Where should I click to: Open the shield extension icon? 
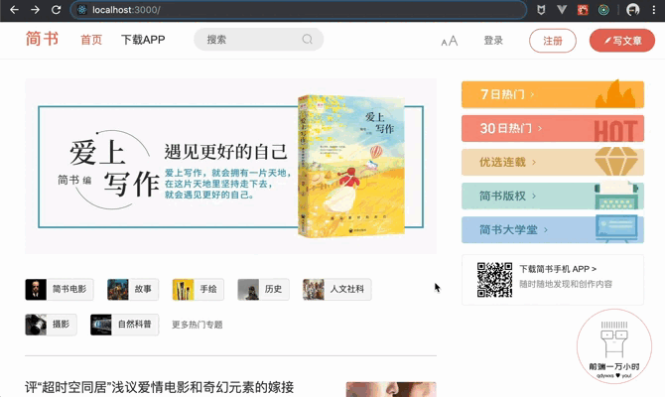click(541, 10)
